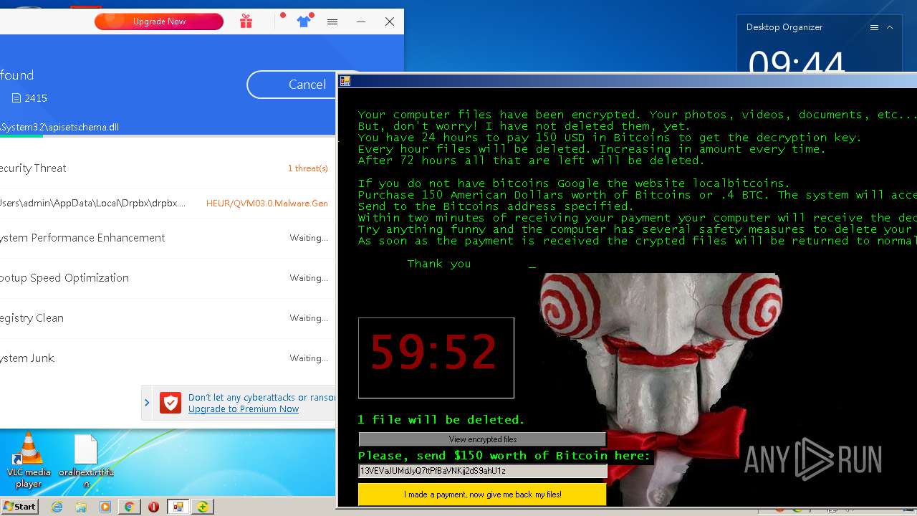Image resolution: width=917 pixels, height=516 pixels.
Task: Click the Bitcoin address field
Action: (x=482, y=471)
